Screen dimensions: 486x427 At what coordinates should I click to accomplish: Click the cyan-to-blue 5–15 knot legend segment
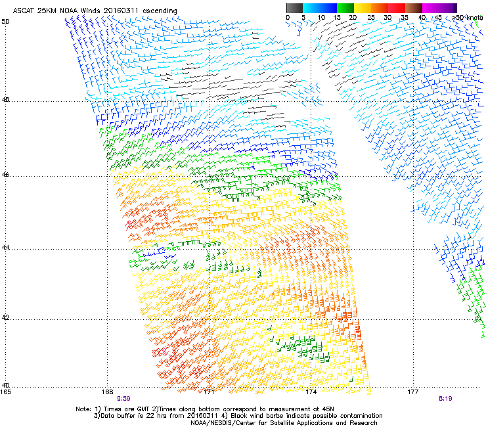click(320, 8)
